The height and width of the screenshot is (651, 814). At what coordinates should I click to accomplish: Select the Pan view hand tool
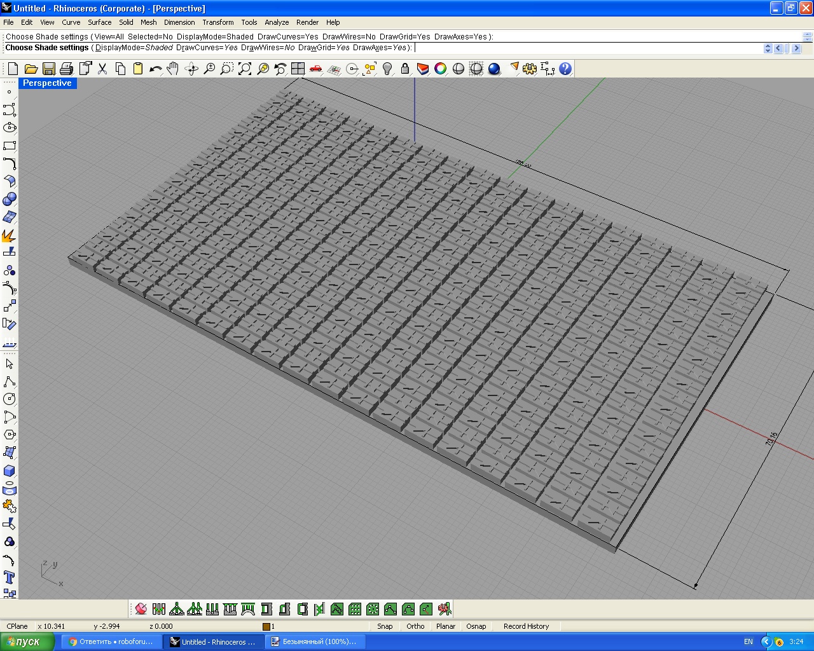click(173, 69)
